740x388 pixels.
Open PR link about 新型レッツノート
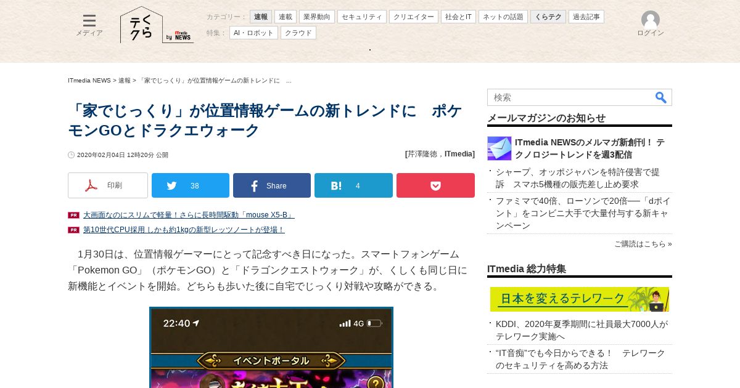click(184, 230)
